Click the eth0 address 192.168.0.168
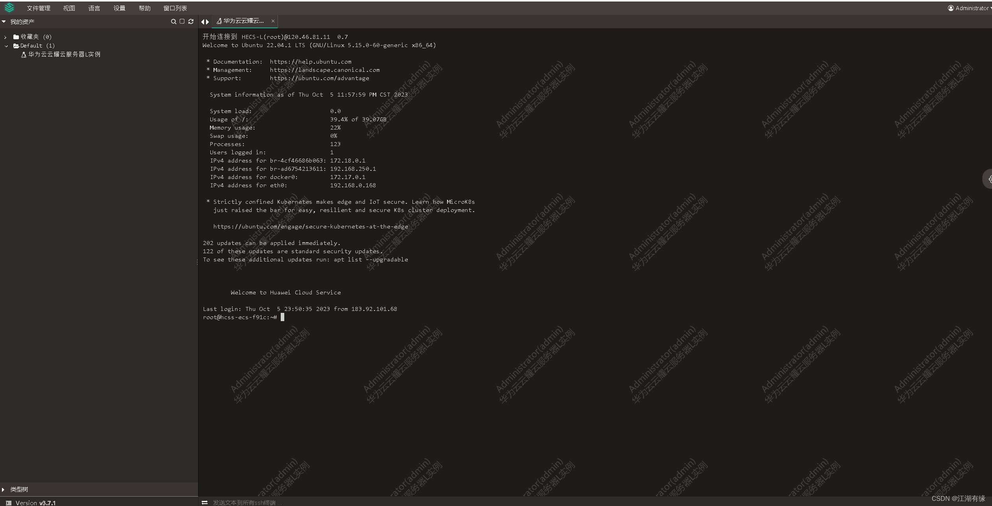Image resolution: width=992 pixels, height=506 pixels. [x=353, y=185]
